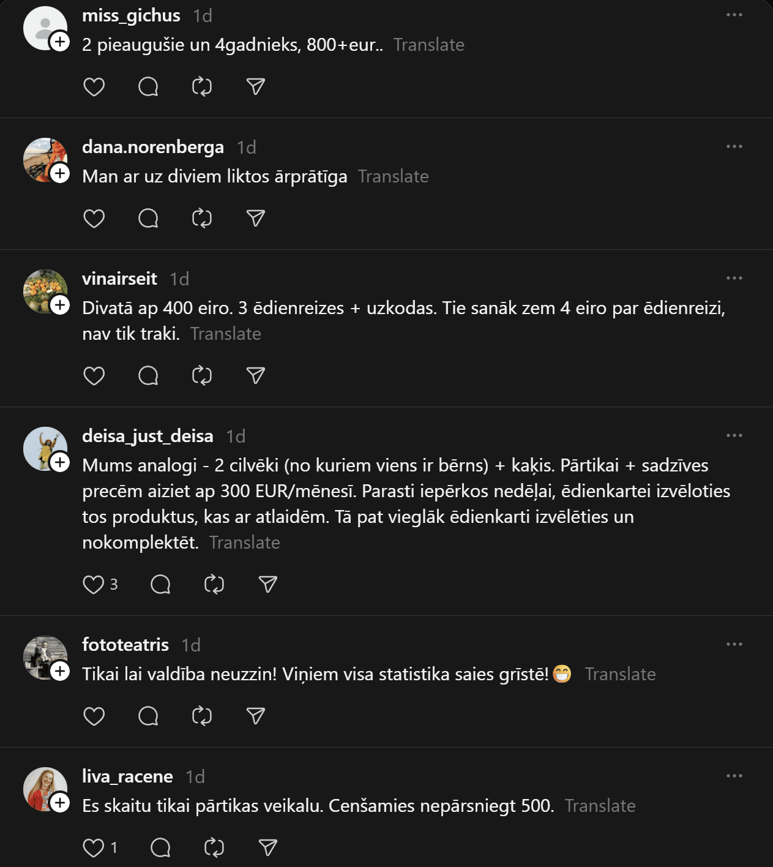The image size is (773, 867).
Task: Translate fototeatris's comment about valdība
Action: (620, 674)
